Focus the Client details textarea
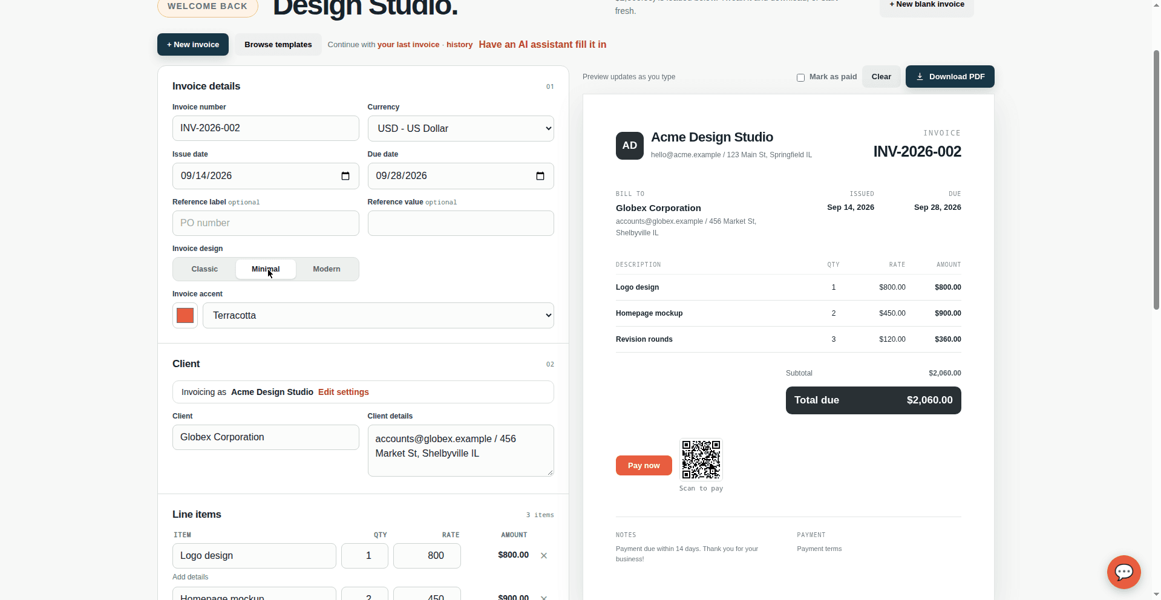Viewport: 1161px width, 600px height. click(460, 451)
